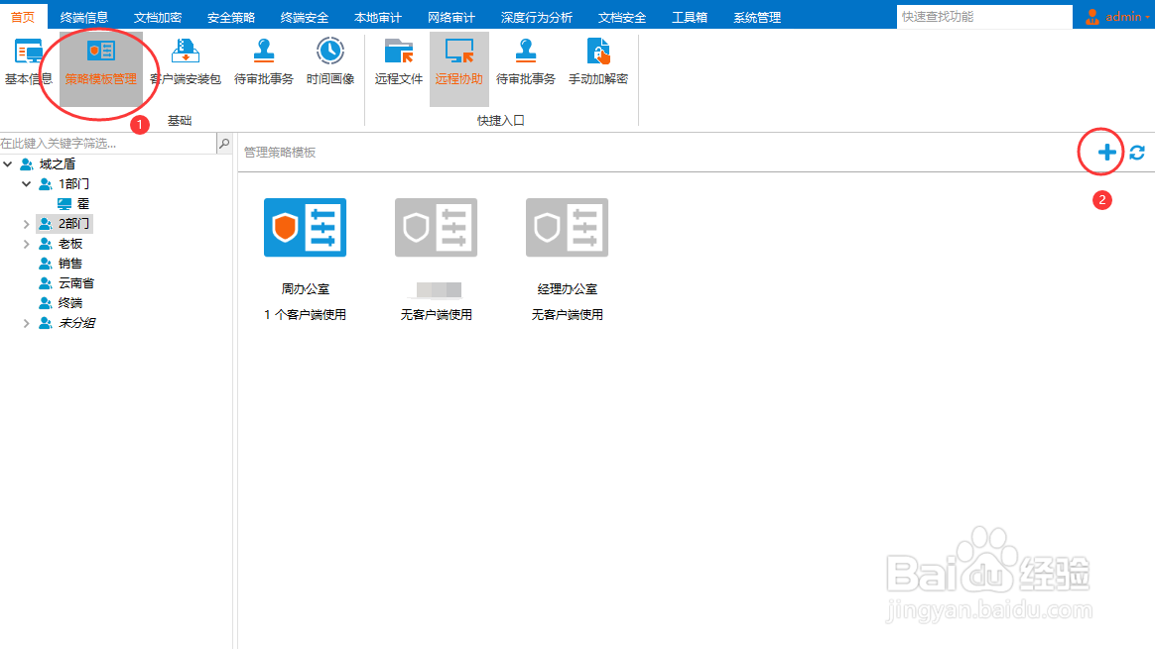1155x649 pixels.
Task: Select 2部门 in the tree
Action: tap(73, 224)
